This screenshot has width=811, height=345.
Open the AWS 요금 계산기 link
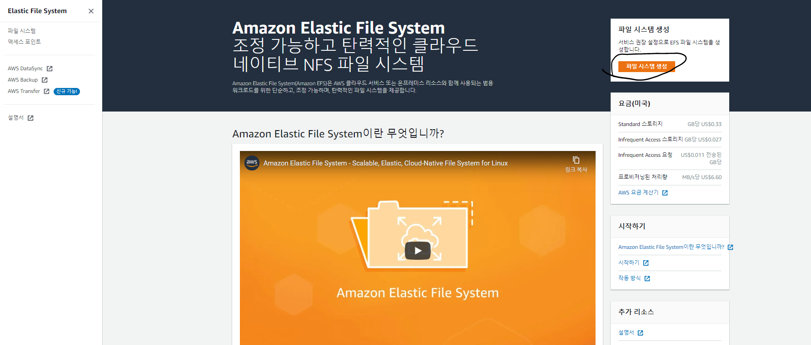pos(638,193)
